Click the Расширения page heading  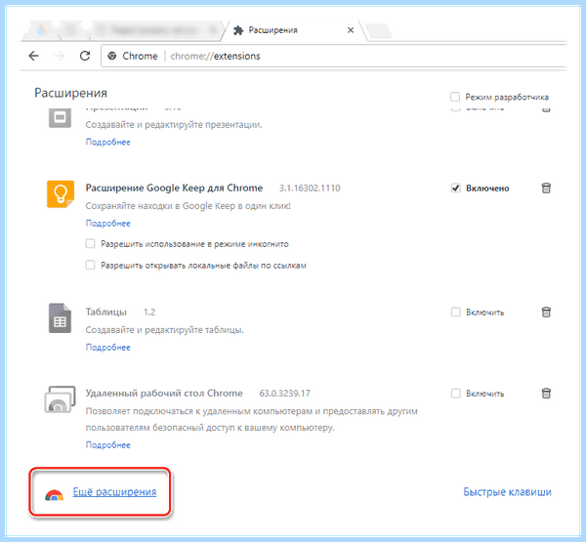70,93
